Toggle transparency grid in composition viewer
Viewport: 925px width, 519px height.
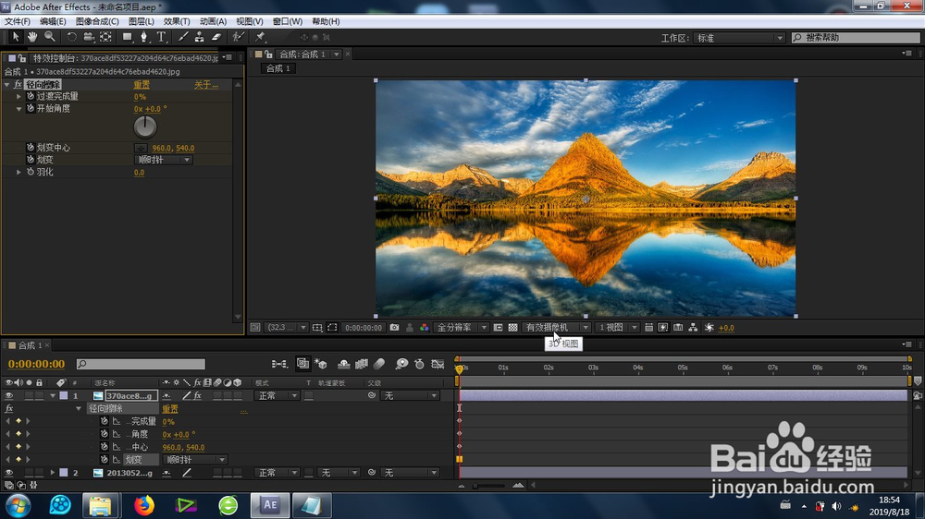tap(513, 328)
